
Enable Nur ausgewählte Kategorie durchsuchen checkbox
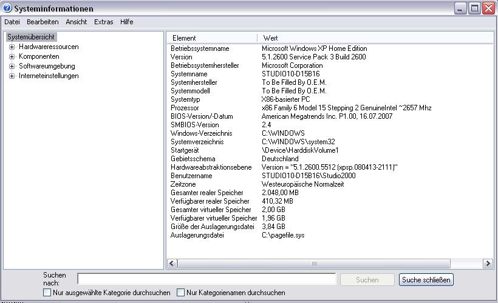(47, 293)
